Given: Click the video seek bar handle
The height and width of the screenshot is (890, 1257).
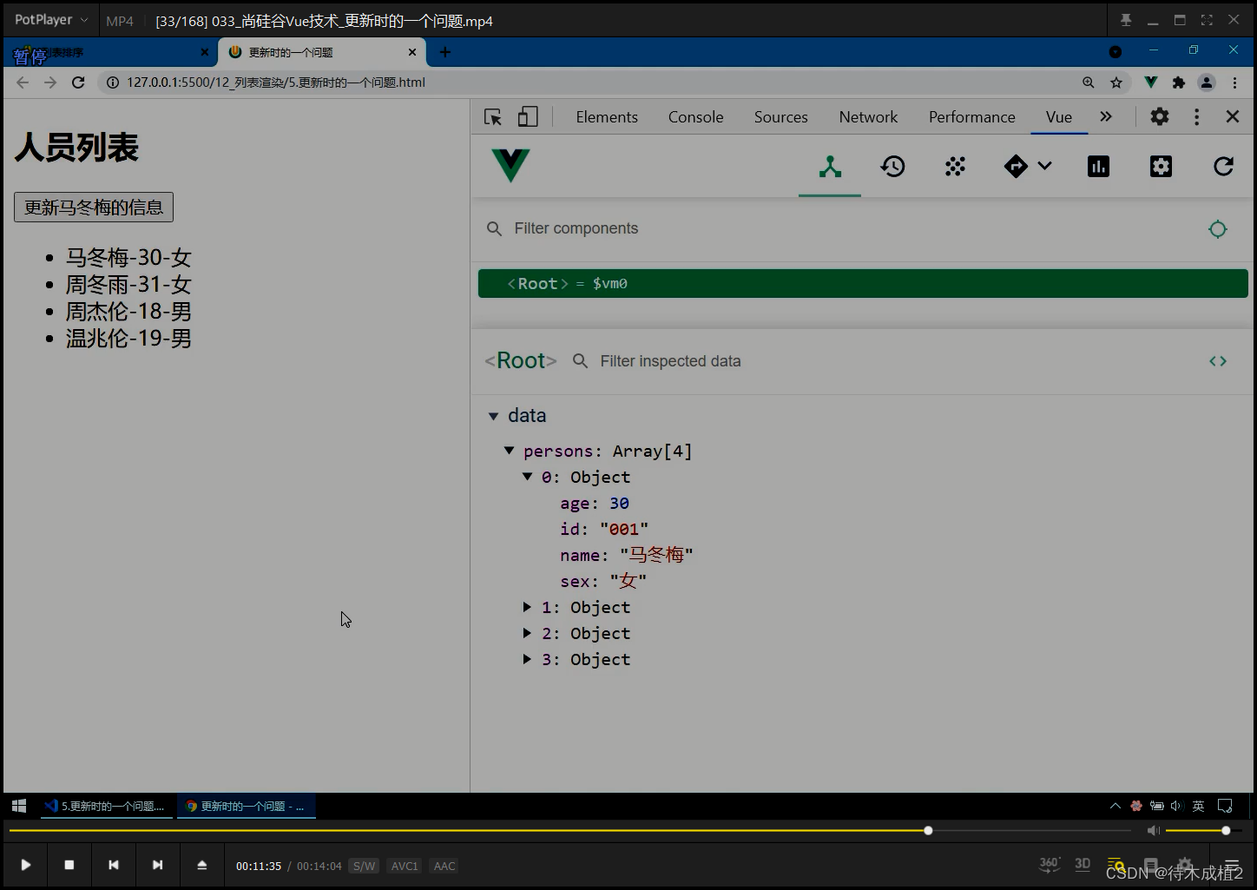Looking at the screenshot, I should [928, 831].
